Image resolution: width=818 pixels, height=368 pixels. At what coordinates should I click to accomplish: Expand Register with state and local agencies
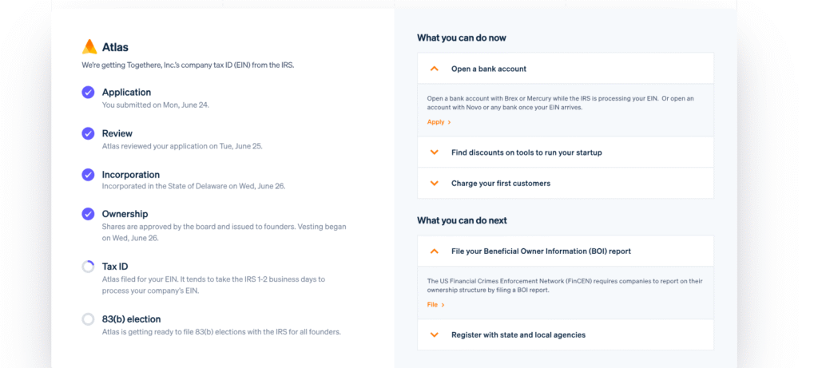coord(435,335)
